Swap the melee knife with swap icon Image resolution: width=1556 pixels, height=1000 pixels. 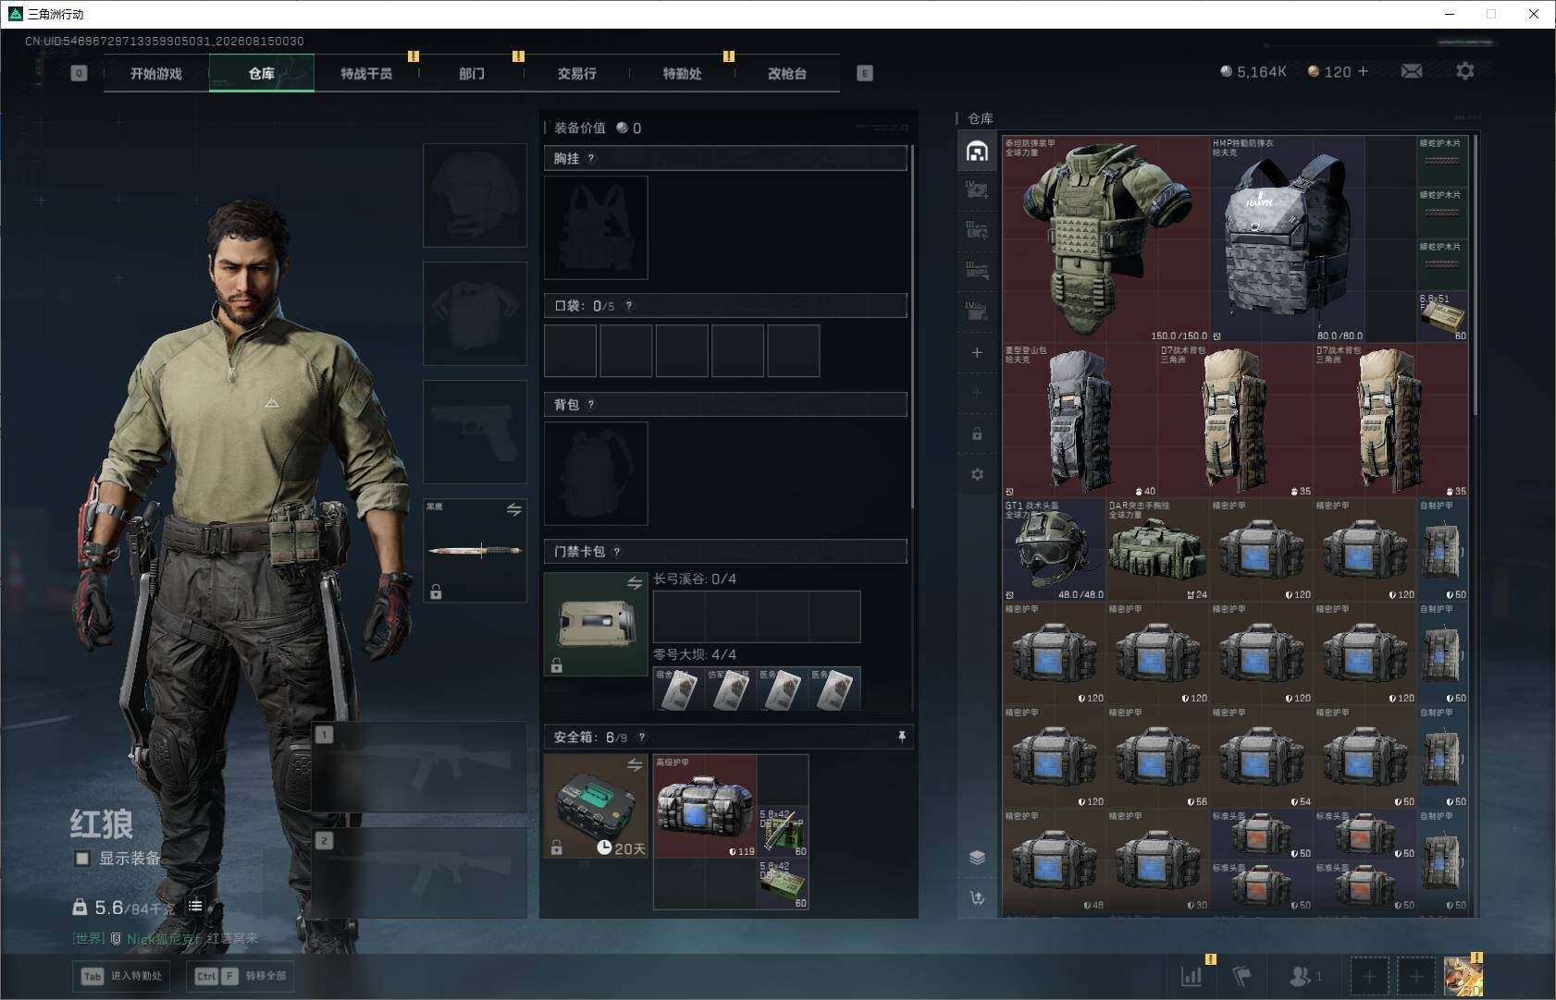[x=514, y=509]
